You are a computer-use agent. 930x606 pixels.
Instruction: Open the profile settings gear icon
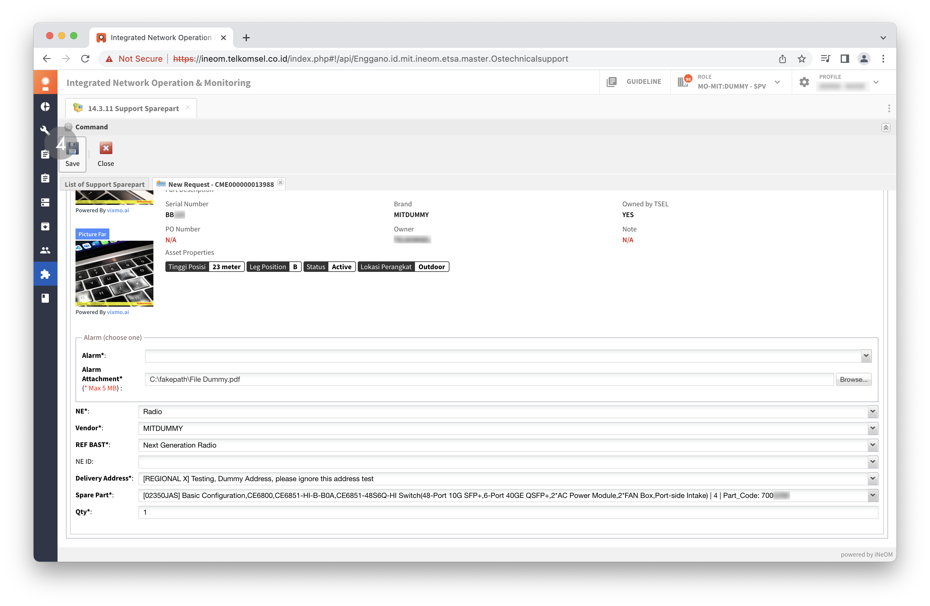804,82
